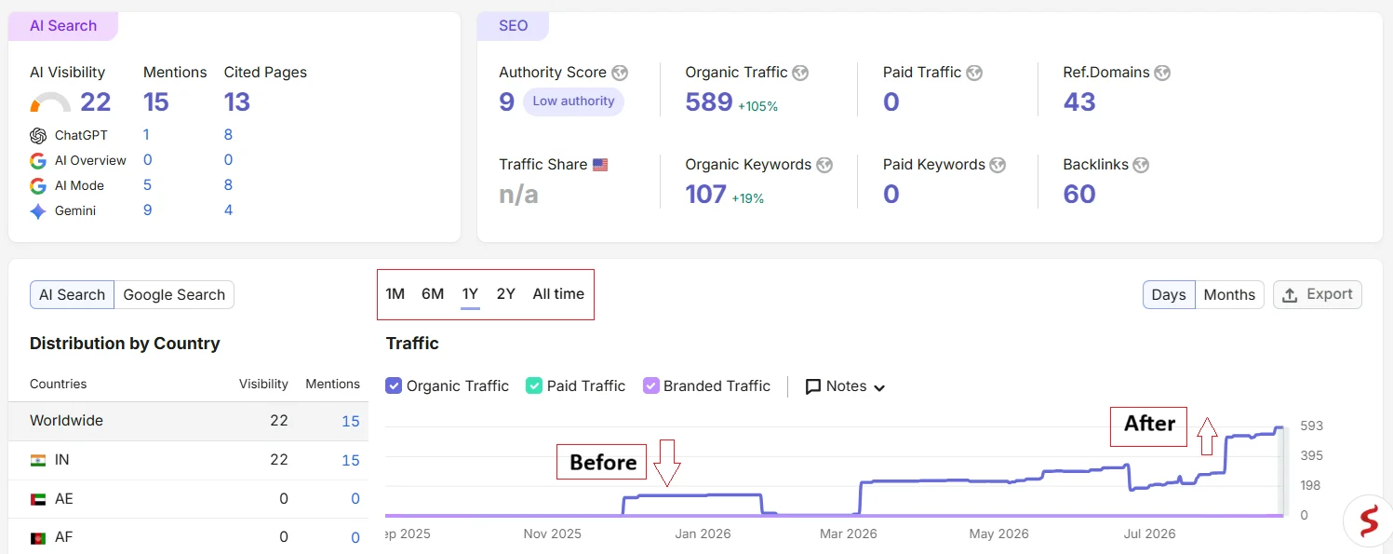Click the Paid Traffic value 0
The height and width of the screenshot is (554, 1393).
coord(891,102)
